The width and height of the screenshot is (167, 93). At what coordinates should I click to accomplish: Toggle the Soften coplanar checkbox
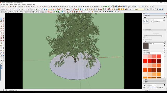(144, 39)
